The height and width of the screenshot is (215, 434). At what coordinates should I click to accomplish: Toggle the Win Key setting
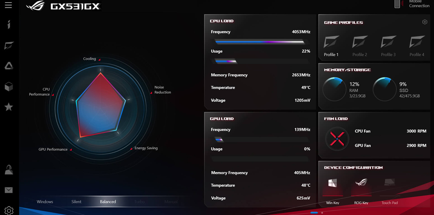333,183
